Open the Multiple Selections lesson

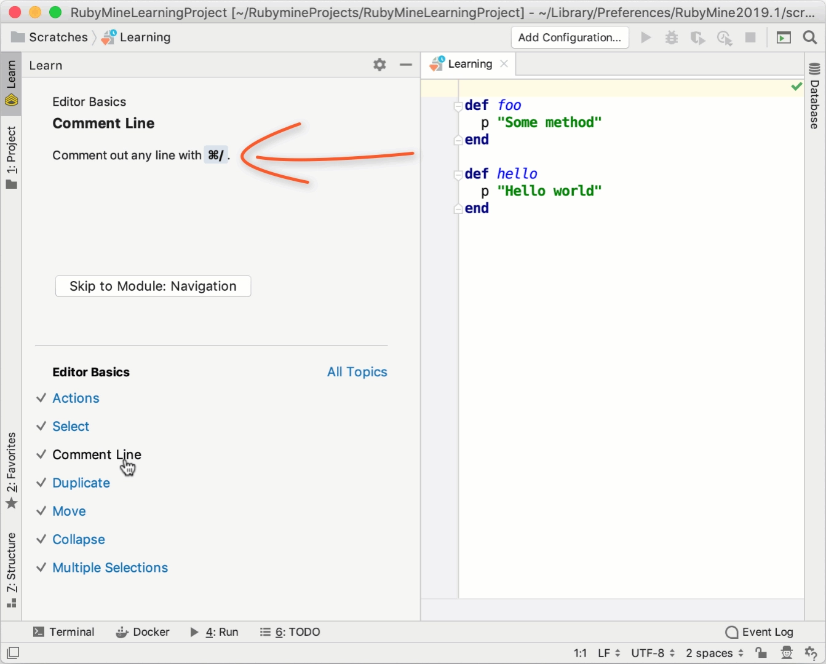pos(110,568)
